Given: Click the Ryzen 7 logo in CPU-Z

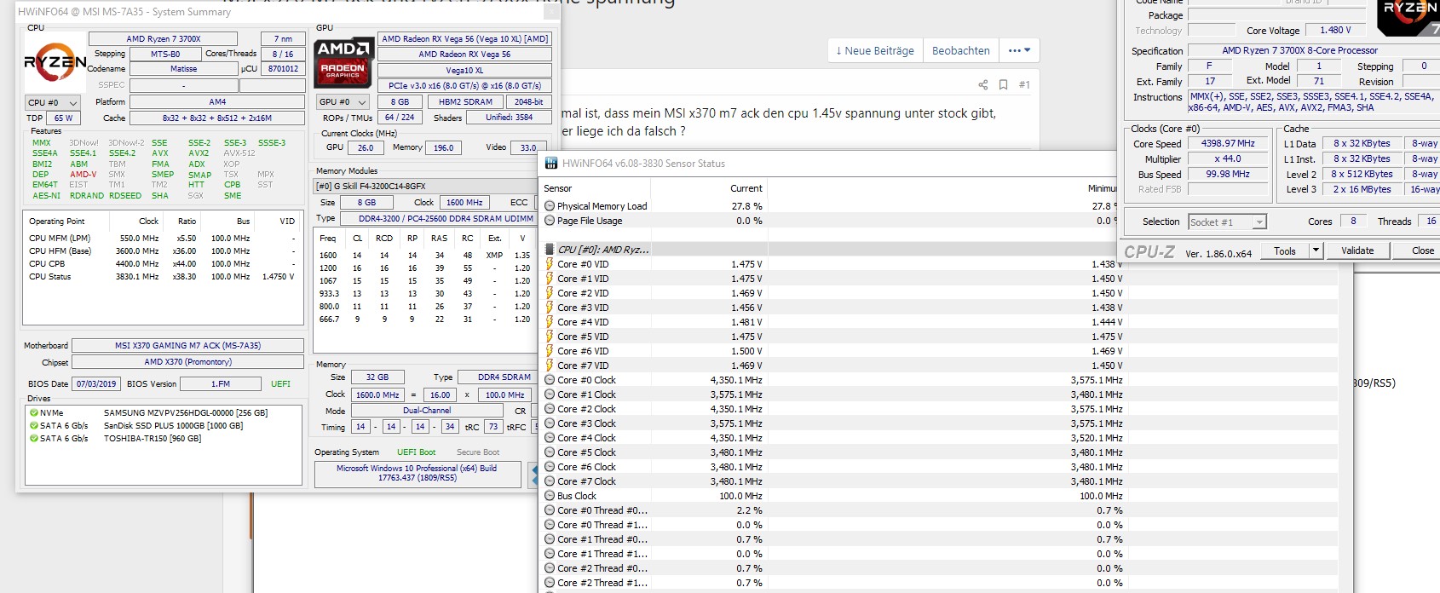Looking at the screenshot, I should [x=1410, y=17].
